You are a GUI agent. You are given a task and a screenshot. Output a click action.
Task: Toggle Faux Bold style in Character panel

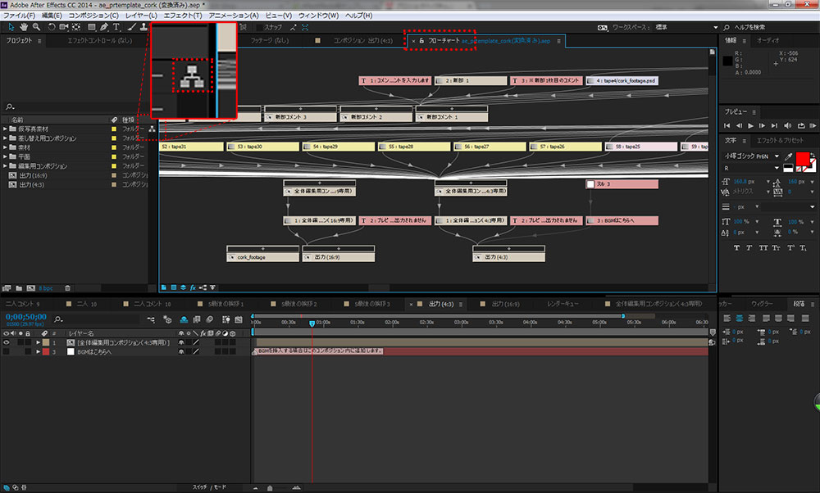pos(736,247)
